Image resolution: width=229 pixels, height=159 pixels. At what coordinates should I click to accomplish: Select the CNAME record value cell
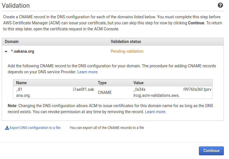(172, 92)
